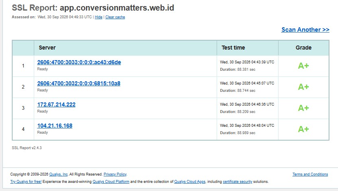This screenshot has width=338, height=191.
Task: Select Duration 88.744 sec text
Action: [237, 91]
